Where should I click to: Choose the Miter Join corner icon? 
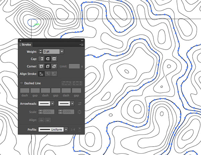tap(41, 66)
